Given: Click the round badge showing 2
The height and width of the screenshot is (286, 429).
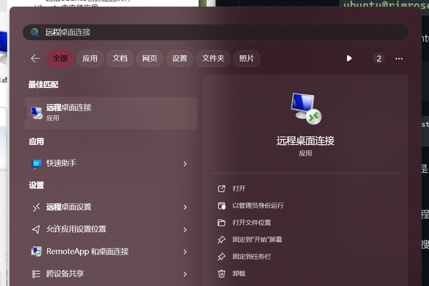Looking at the screenshot, I should click(379, 59).
